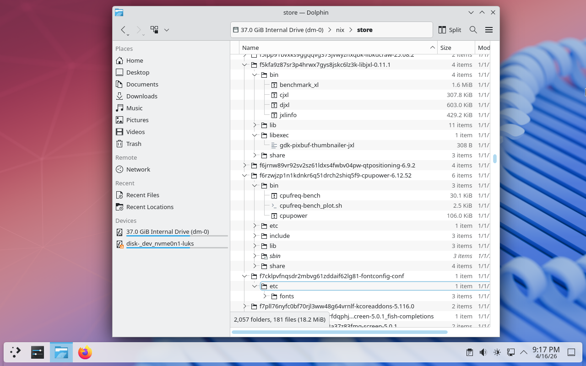Select the cpufreq-bench_plot.sh file
586x366 pixels.
click(310, 206)
